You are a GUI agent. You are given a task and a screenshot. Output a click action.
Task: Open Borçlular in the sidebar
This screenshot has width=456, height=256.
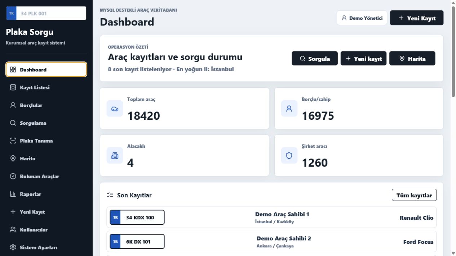coord(46,105)
